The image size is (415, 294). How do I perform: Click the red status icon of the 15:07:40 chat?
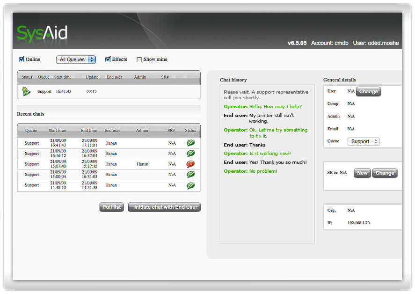pos(190,164)
